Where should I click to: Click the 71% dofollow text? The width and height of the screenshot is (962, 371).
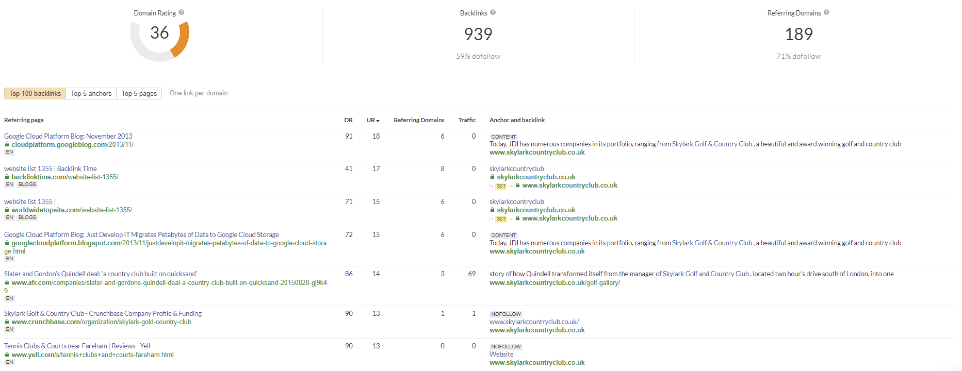[798, 57]
